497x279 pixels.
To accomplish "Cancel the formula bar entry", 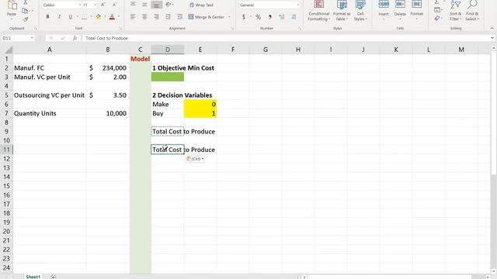I will click(x=50, y=38).
